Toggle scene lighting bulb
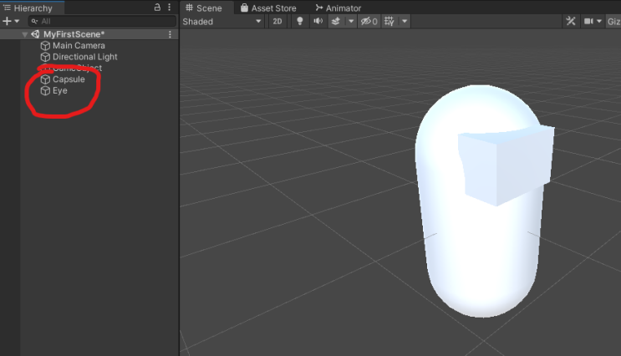This screenshot has width=621, height=356. 300,22
